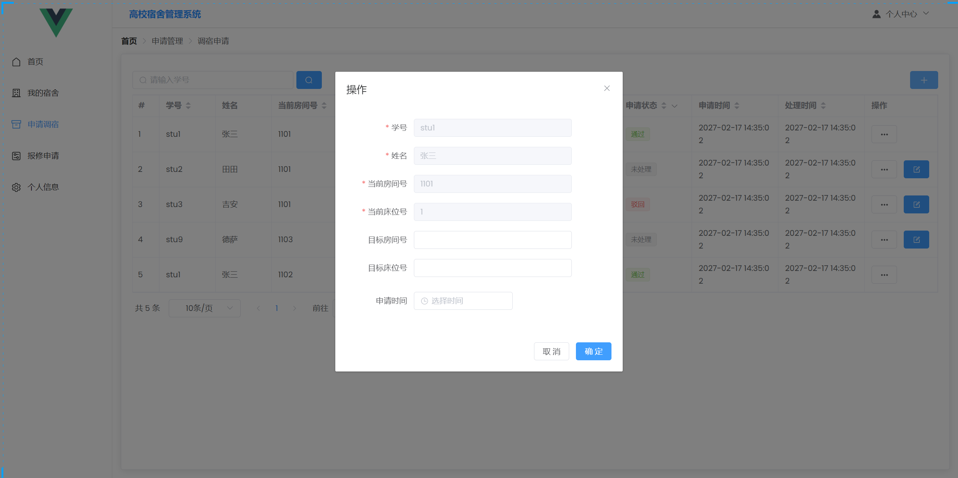Click the plus add-application button
958x478 pixels.
click(x=924, y=80)
